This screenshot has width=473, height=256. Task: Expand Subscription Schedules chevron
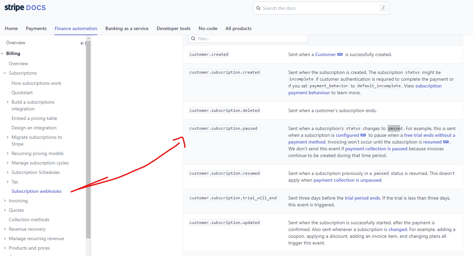click(7, 172)
